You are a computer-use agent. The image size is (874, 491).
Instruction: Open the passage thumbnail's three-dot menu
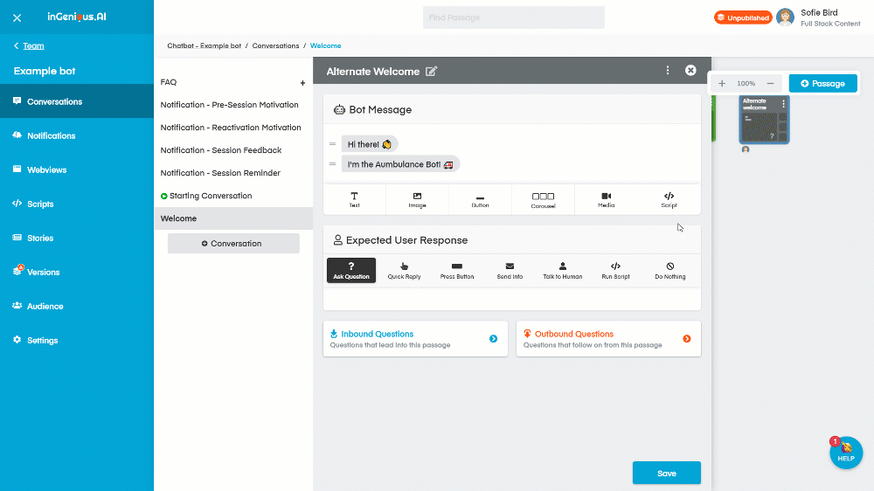coord(783,104)
